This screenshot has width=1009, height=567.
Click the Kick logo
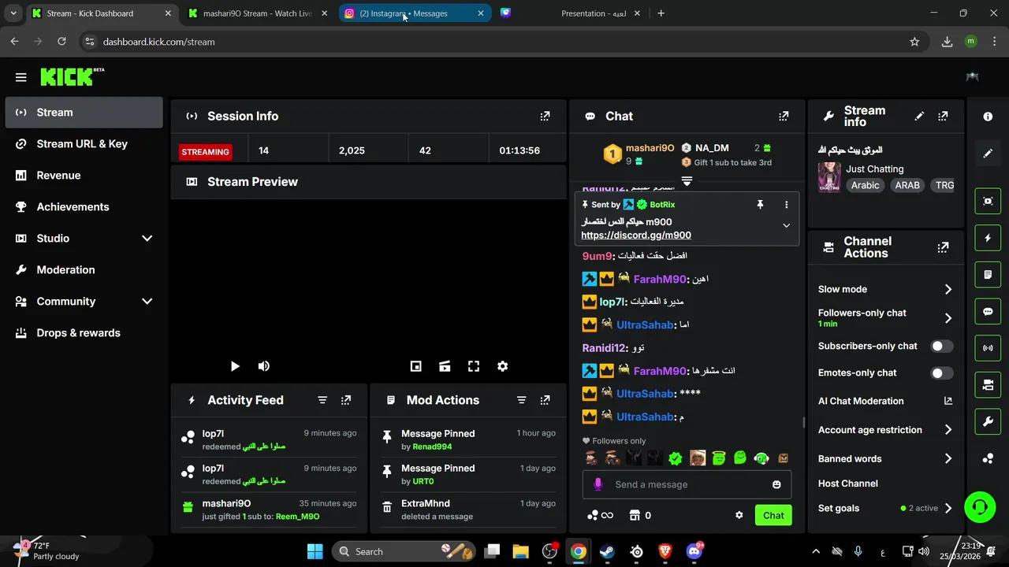tap(72, 76)
